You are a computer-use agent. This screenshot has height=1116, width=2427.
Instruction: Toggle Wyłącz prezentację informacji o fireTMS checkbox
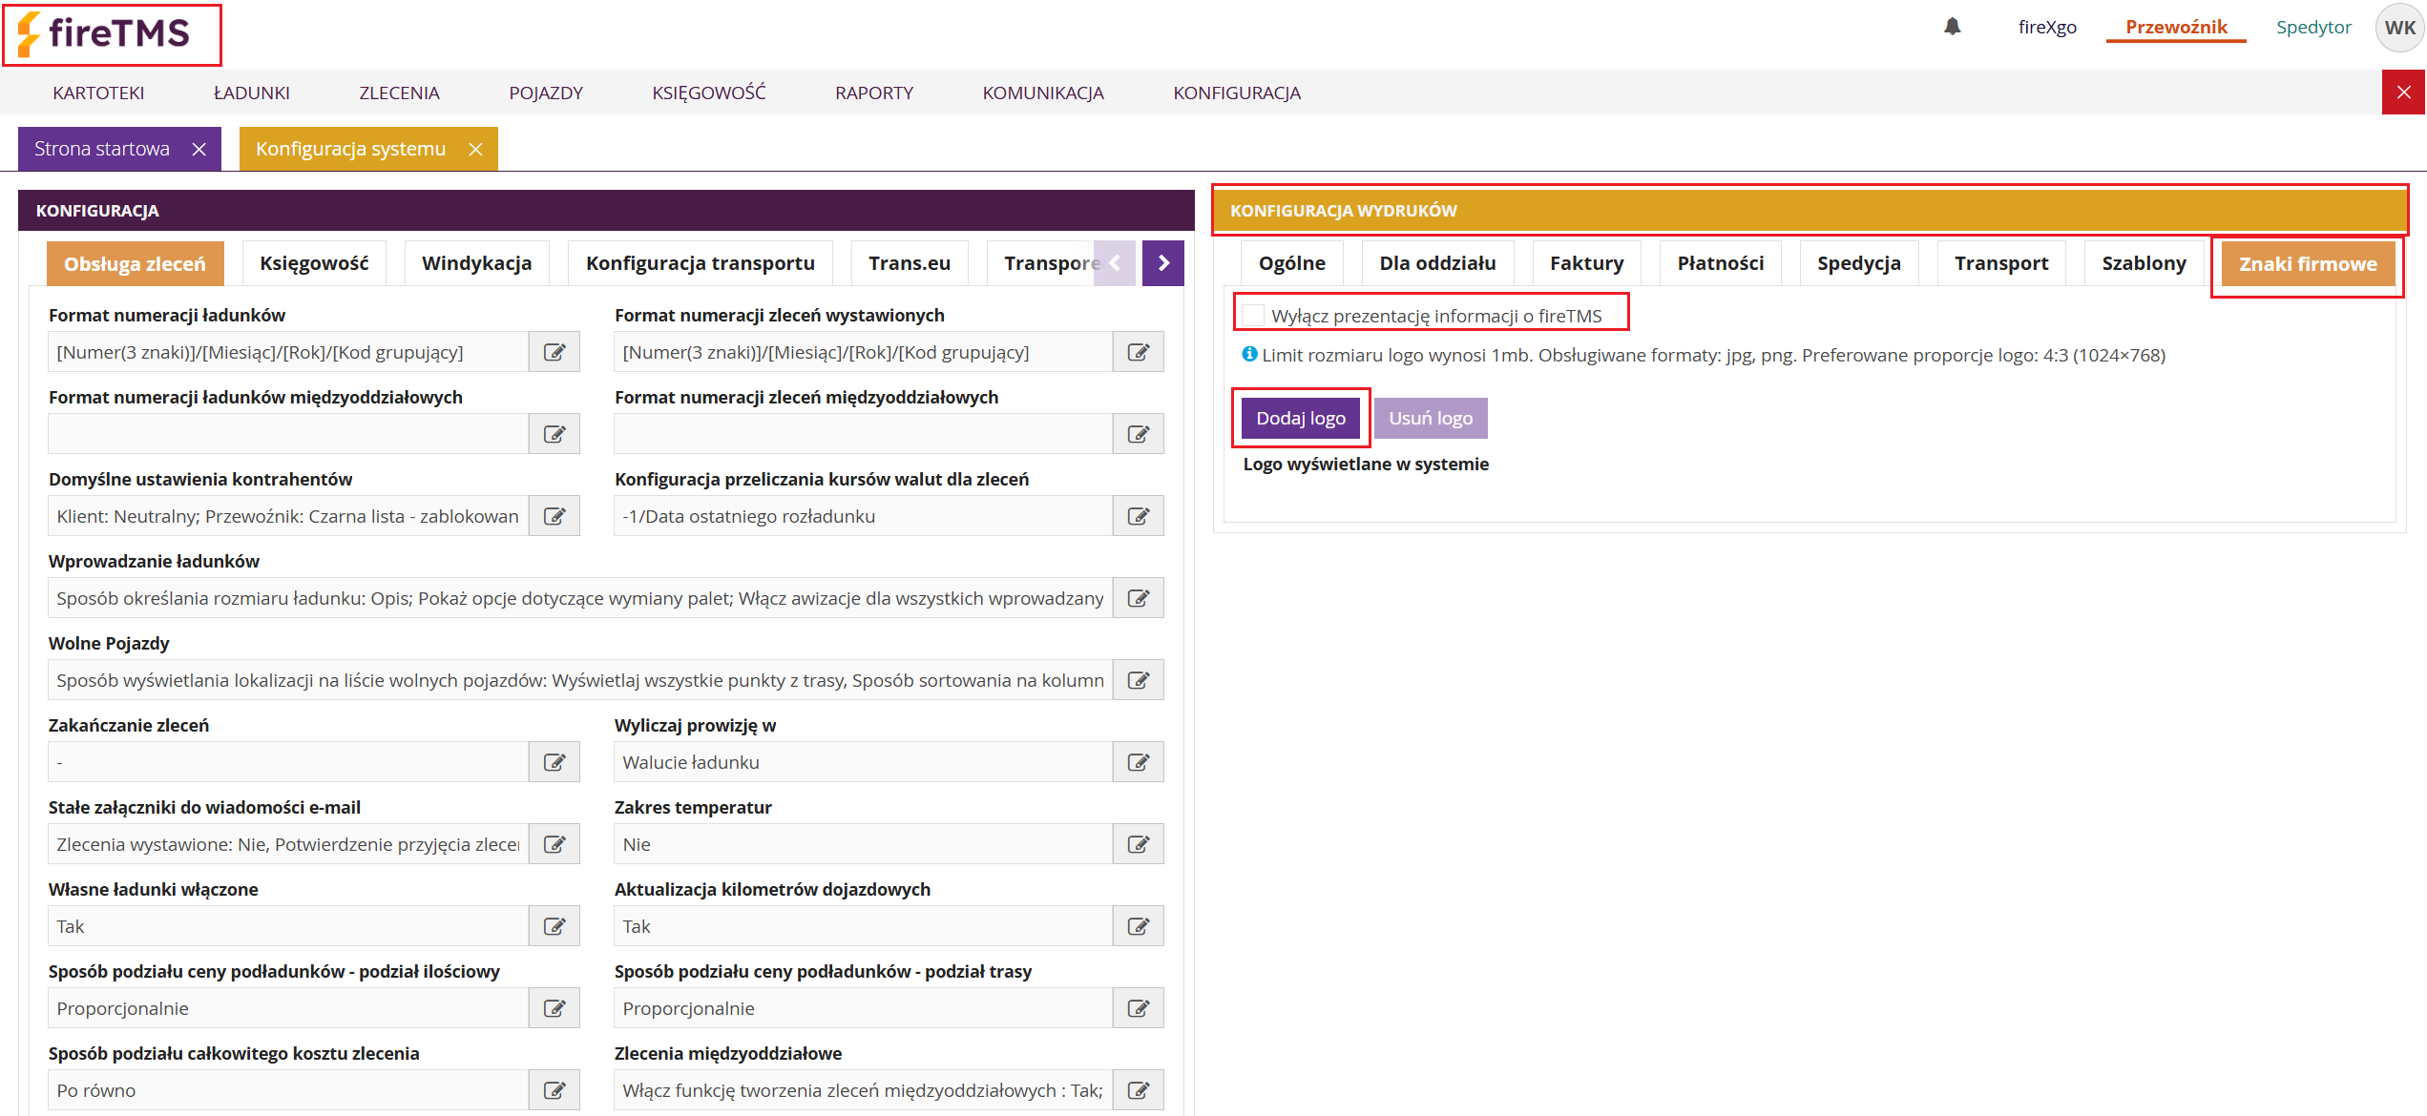pyautogui.click(x=1253, y=315)
